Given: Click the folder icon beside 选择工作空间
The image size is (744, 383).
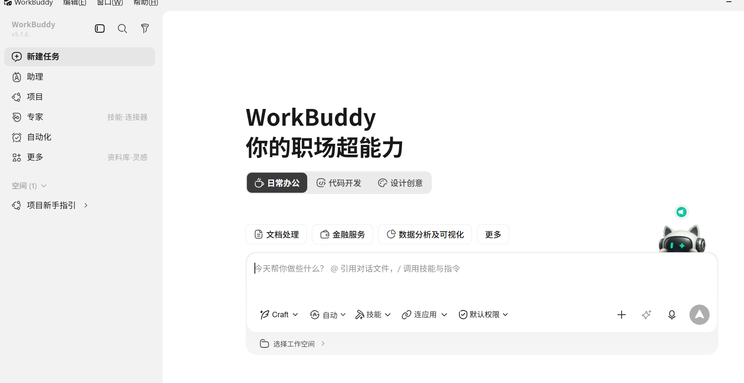Looking at the screenshot, I should click(x=264, y=344).
